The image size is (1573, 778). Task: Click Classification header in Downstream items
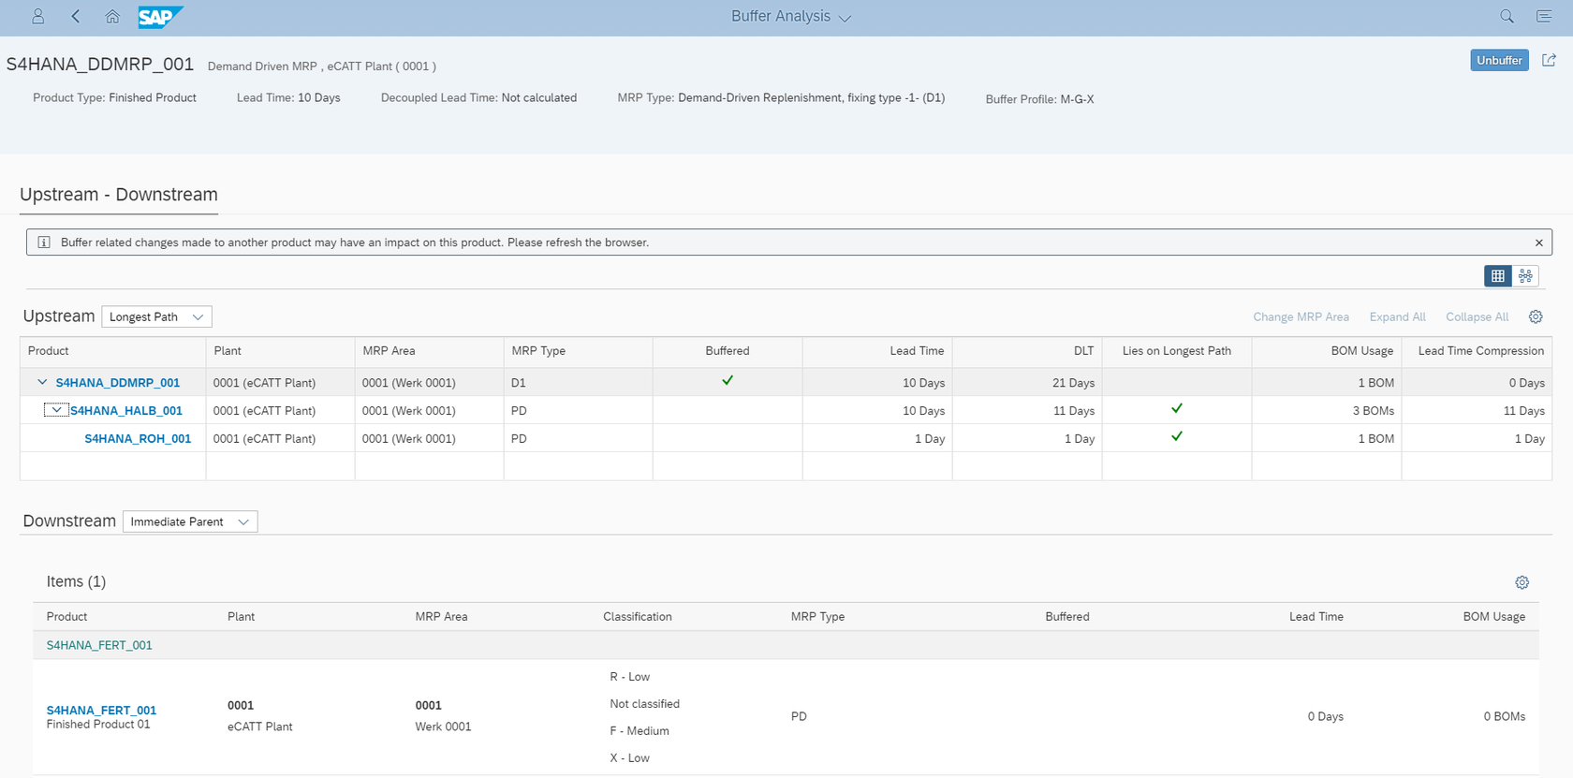(638, 617)
